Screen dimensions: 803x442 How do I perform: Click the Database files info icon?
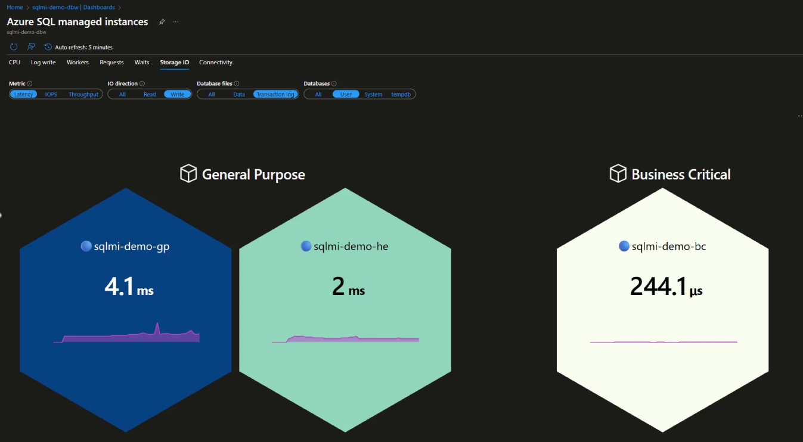pyautogui.click(x=237, y=84)
